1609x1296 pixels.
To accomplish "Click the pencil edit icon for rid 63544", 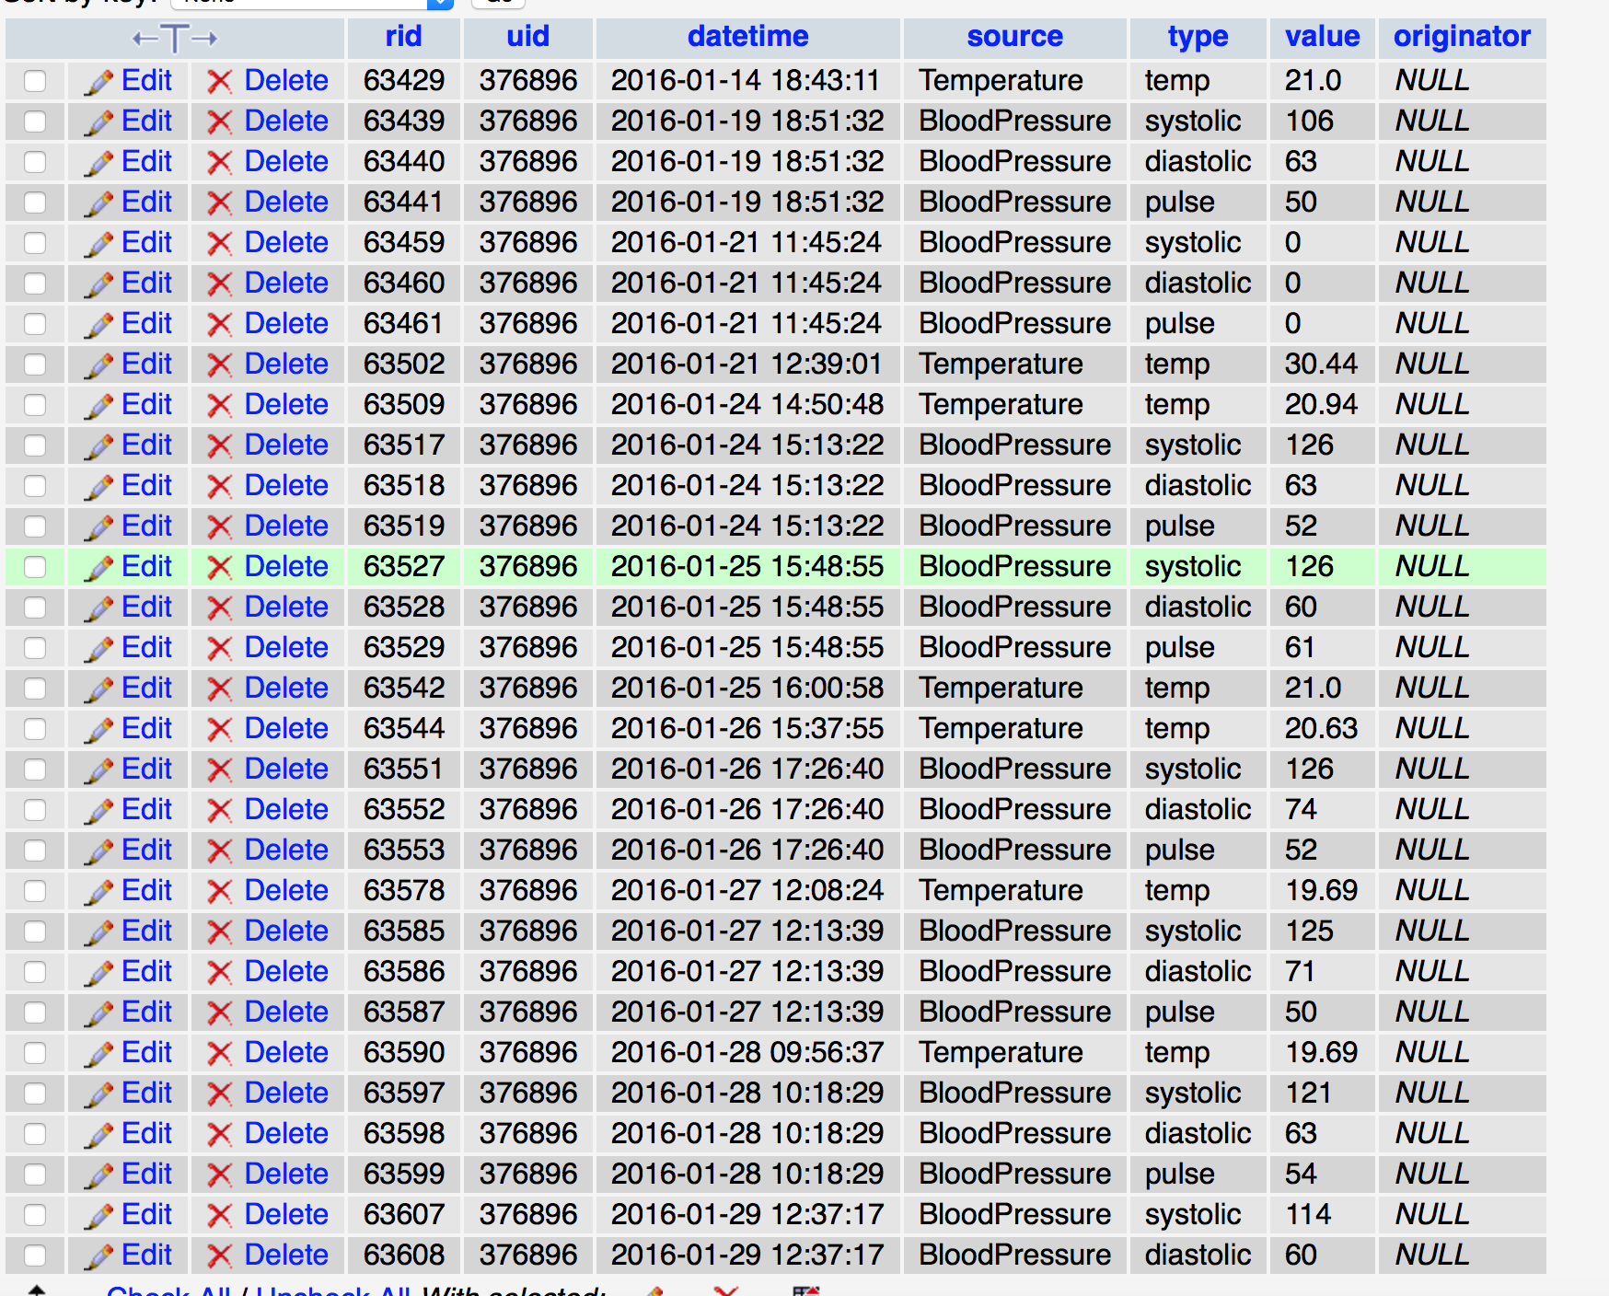I will point(98,730).
